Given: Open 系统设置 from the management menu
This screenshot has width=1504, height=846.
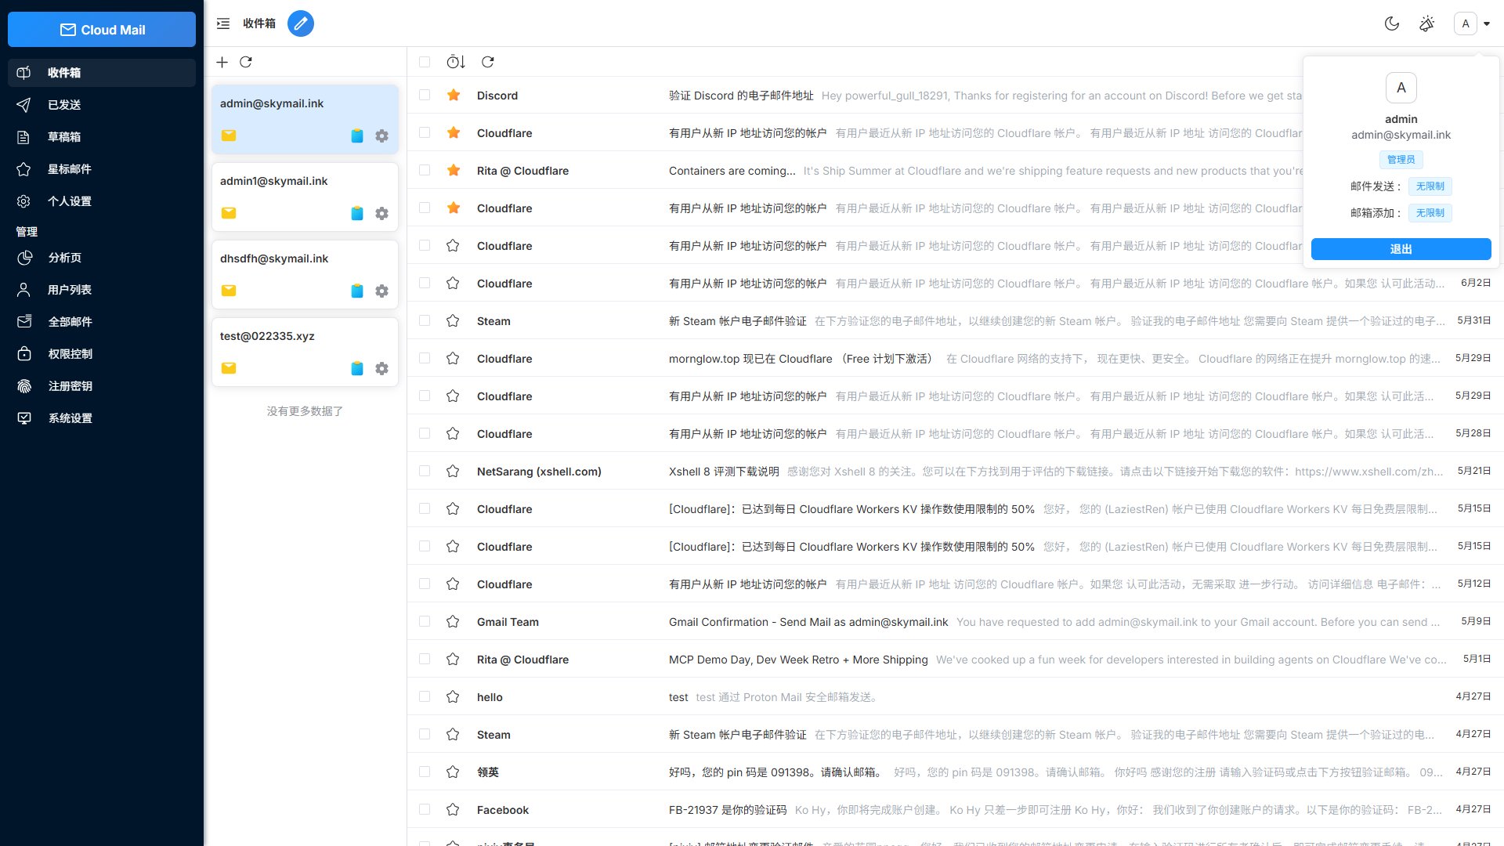Looking at the screenshot, I should tap(70, 418).
